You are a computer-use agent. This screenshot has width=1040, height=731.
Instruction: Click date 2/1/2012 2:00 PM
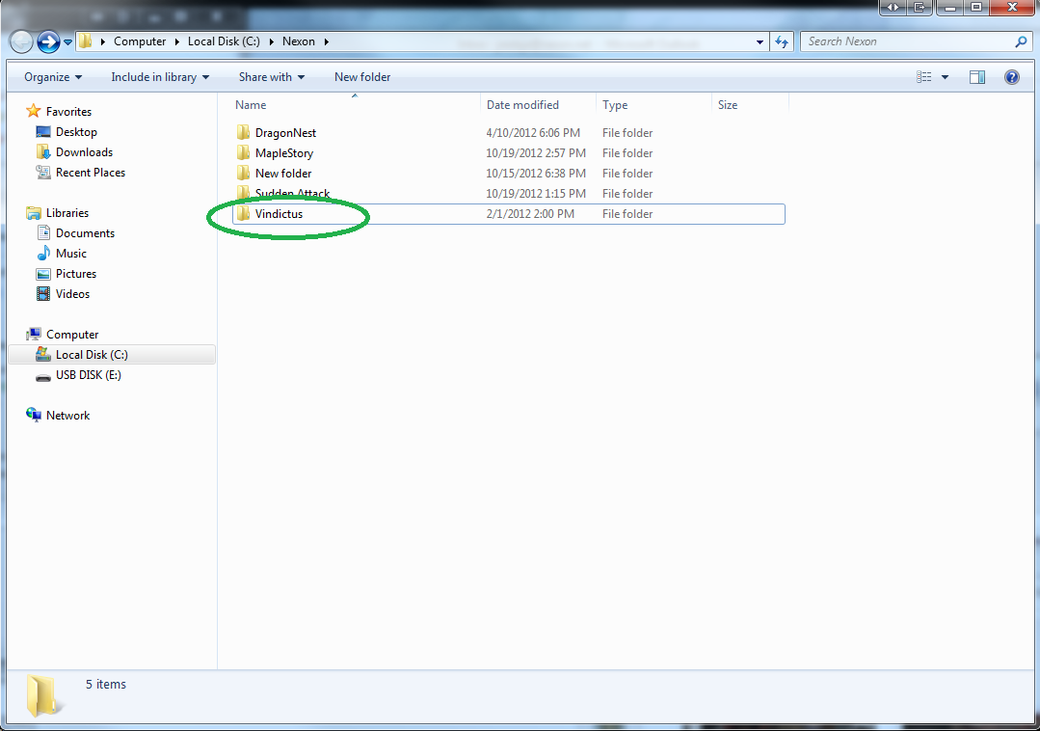tap(530, 213)
